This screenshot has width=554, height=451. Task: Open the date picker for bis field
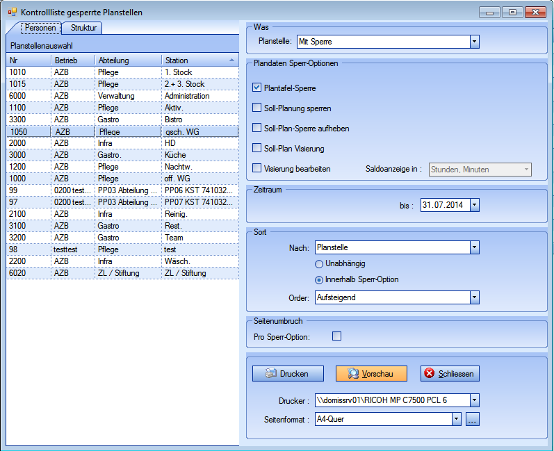(x=474, y=205)
